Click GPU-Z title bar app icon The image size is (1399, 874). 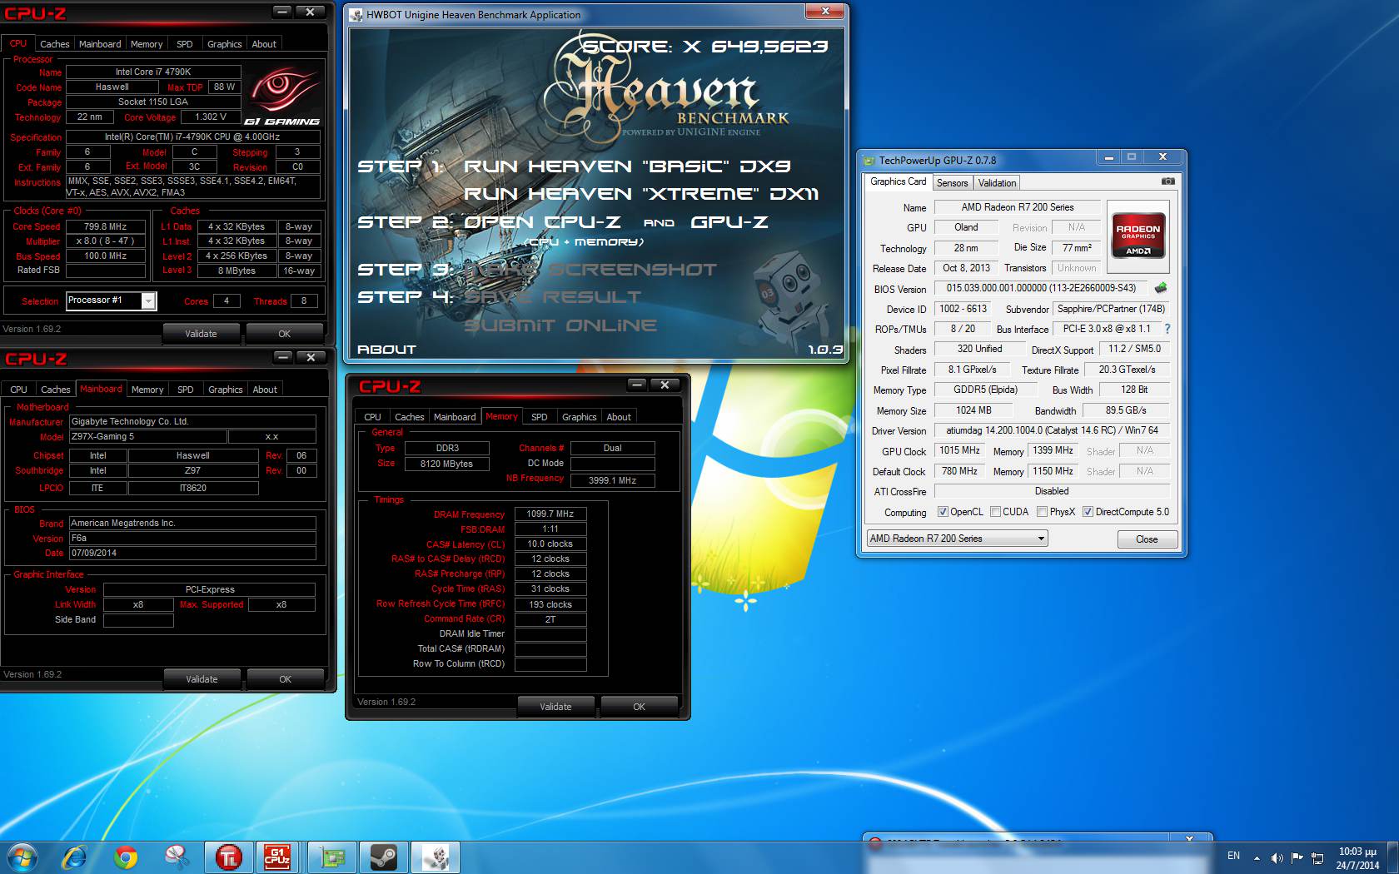[x=869, y=161]
